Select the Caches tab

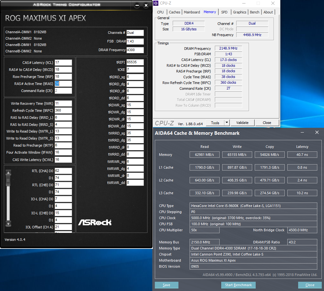pos(174,12)
